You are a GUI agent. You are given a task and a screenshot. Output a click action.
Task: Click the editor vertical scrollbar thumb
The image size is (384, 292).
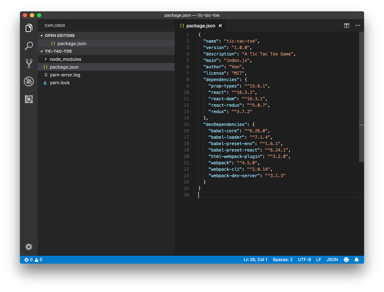point(362,97)
